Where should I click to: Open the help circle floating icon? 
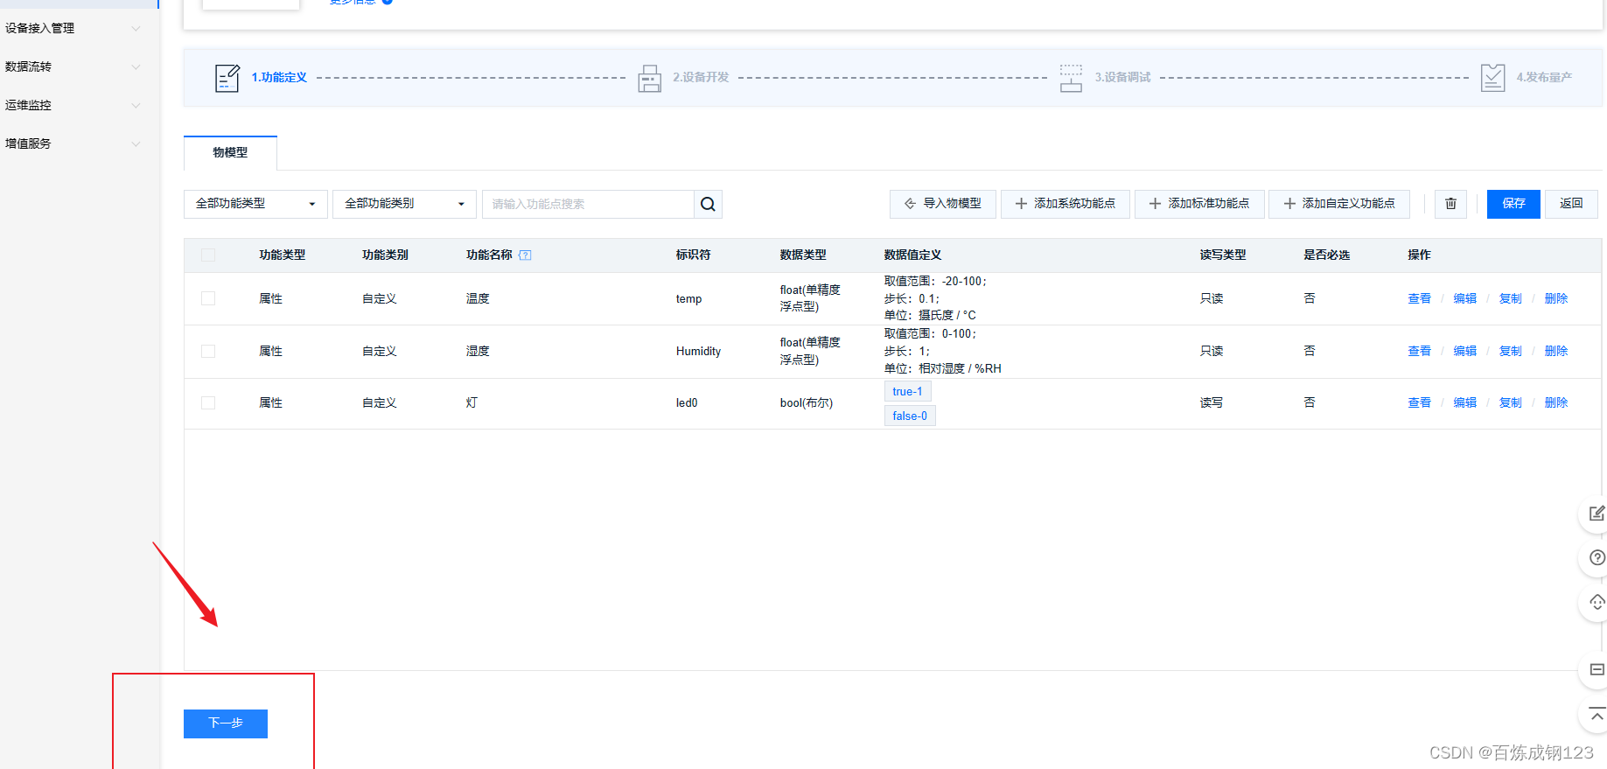(1597, 558)
